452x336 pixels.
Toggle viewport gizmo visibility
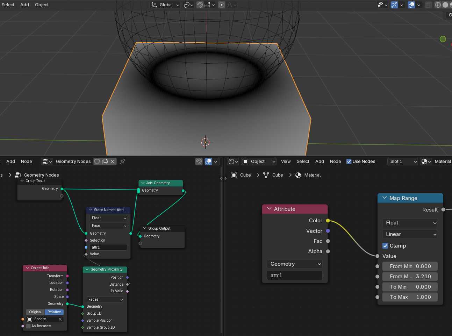(394, 5)
